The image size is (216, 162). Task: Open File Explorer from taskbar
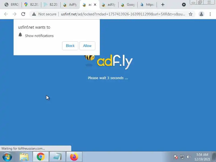coord(24,157)
